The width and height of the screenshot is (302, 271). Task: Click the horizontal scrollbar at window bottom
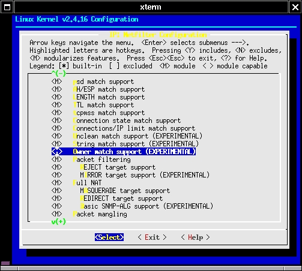(x=151, y=269)
